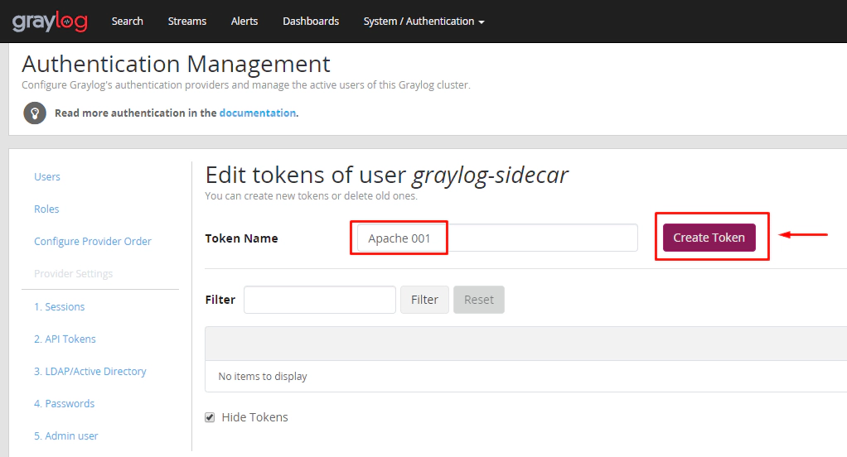Image resolution: width=847 pixels, height=457 pixels.
Task: Open the API Tokens provider setting
Action: click(x=65, y=339)
